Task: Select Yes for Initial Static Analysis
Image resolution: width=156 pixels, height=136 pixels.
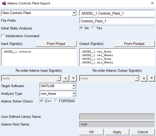Action: coord(93,28)
